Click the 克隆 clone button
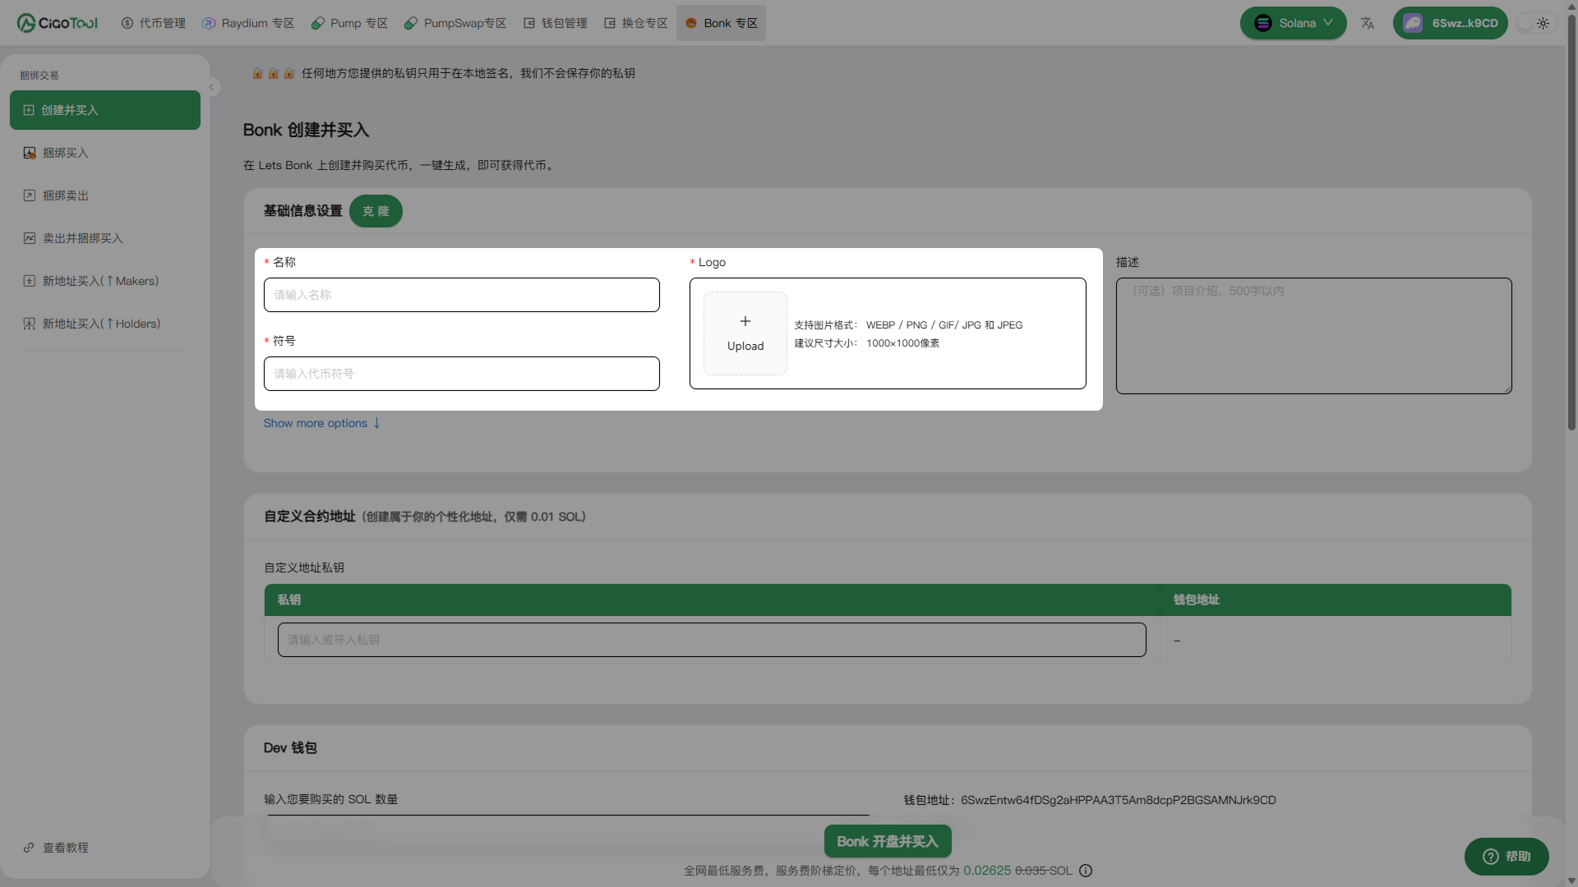The width and height of the screenshot is (1578, 887). (x=376, y=211)
